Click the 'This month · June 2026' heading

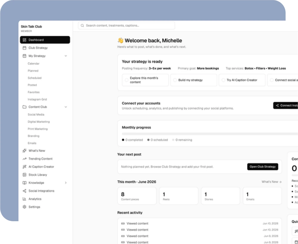tap(137, 182)
